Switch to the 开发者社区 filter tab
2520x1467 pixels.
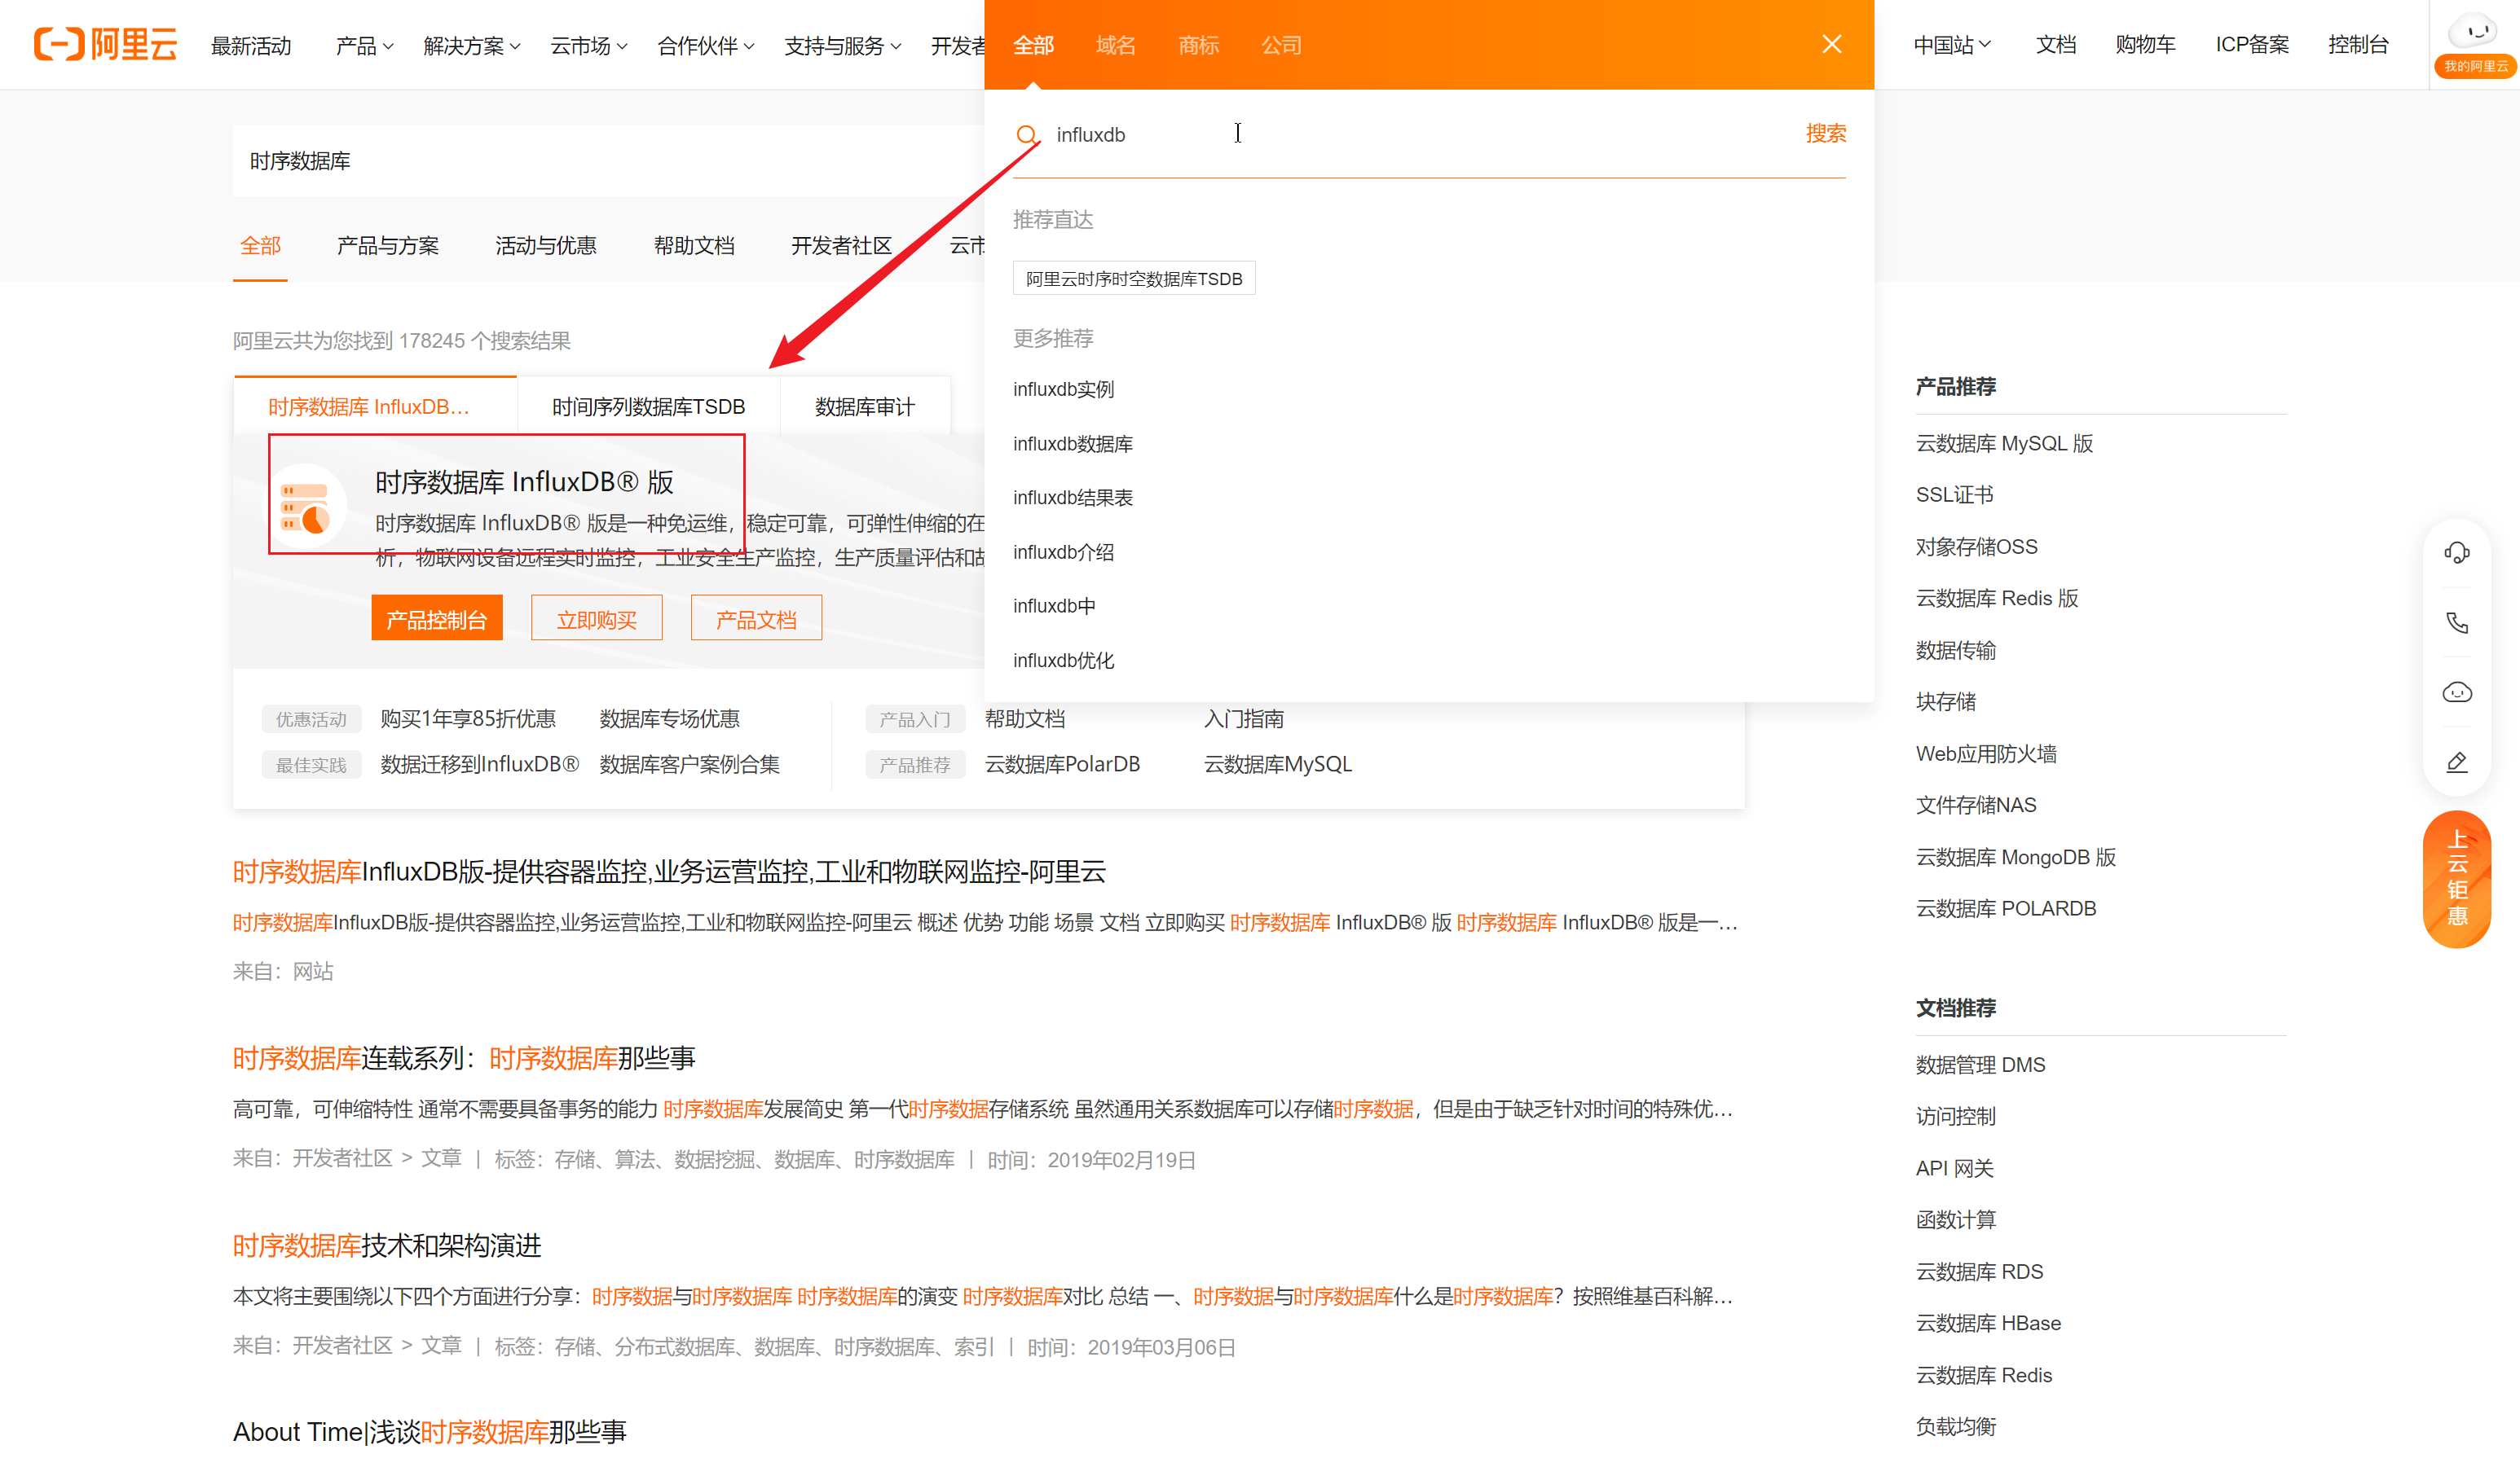pyautogui.click(x=840, y=246)
